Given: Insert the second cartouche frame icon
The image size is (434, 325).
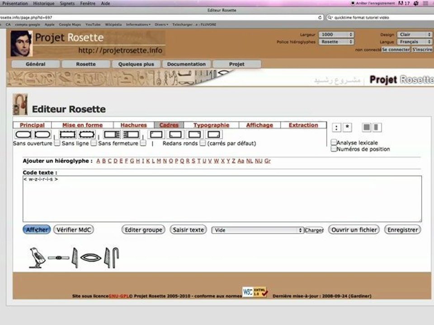Looking at the screenshot, I should 42,135.
